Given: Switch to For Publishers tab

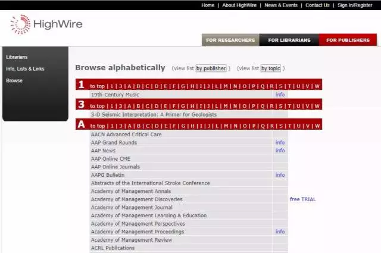Looking at the screenshot, I should click(x=348, y=40).
